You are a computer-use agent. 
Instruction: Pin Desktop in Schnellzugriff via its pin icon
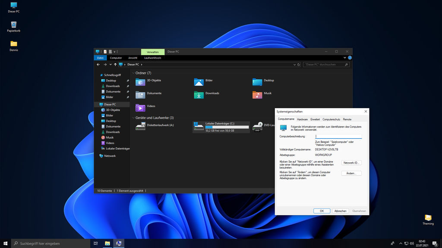coord(128,80)
